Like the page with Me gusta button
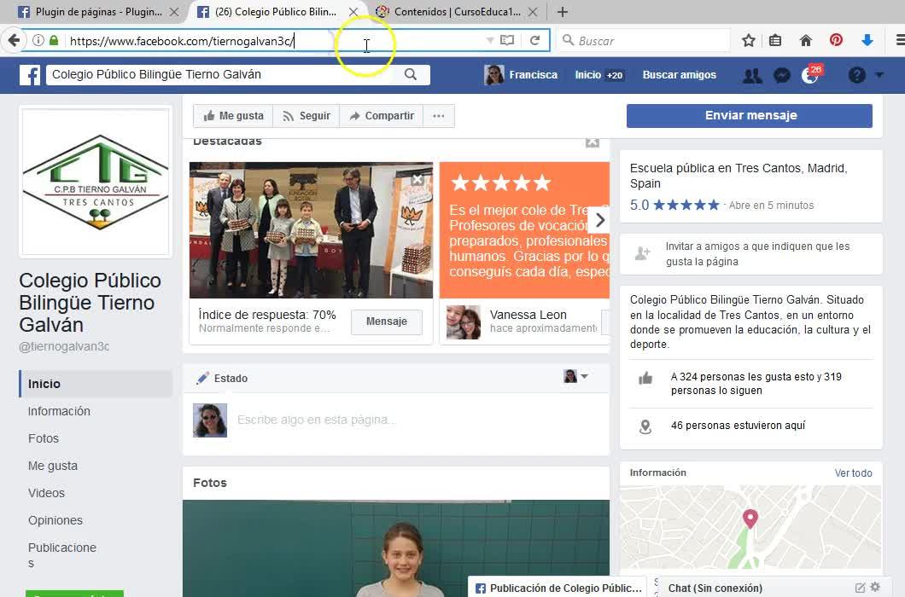 [x=233, y=116]
